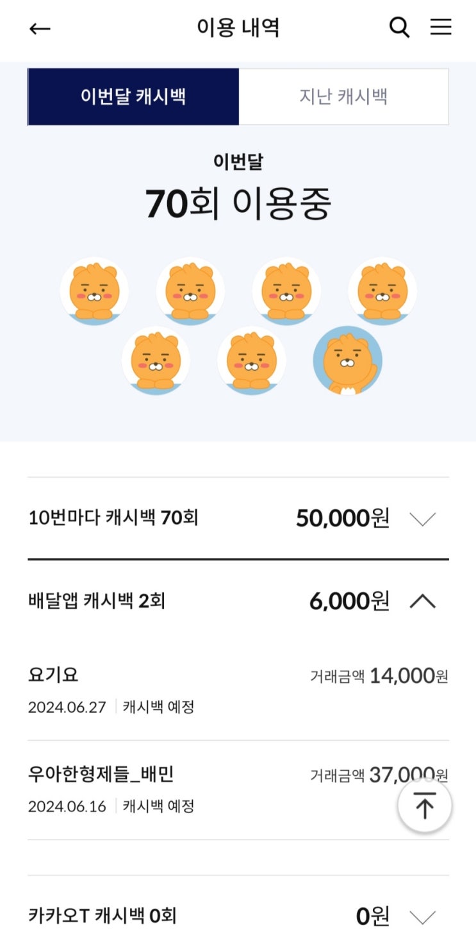This screenshot has width=476, height=937.
Task: Collapse the 배달앱 캐시백 2회 chevron
Action: pyautogui.click(x=422, y=602)
